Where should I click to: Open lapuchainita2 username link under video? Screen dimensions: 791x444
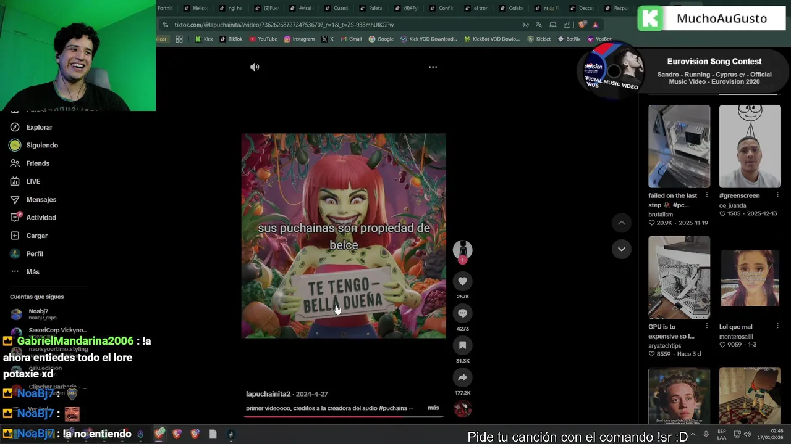click(x=268, y=394)
